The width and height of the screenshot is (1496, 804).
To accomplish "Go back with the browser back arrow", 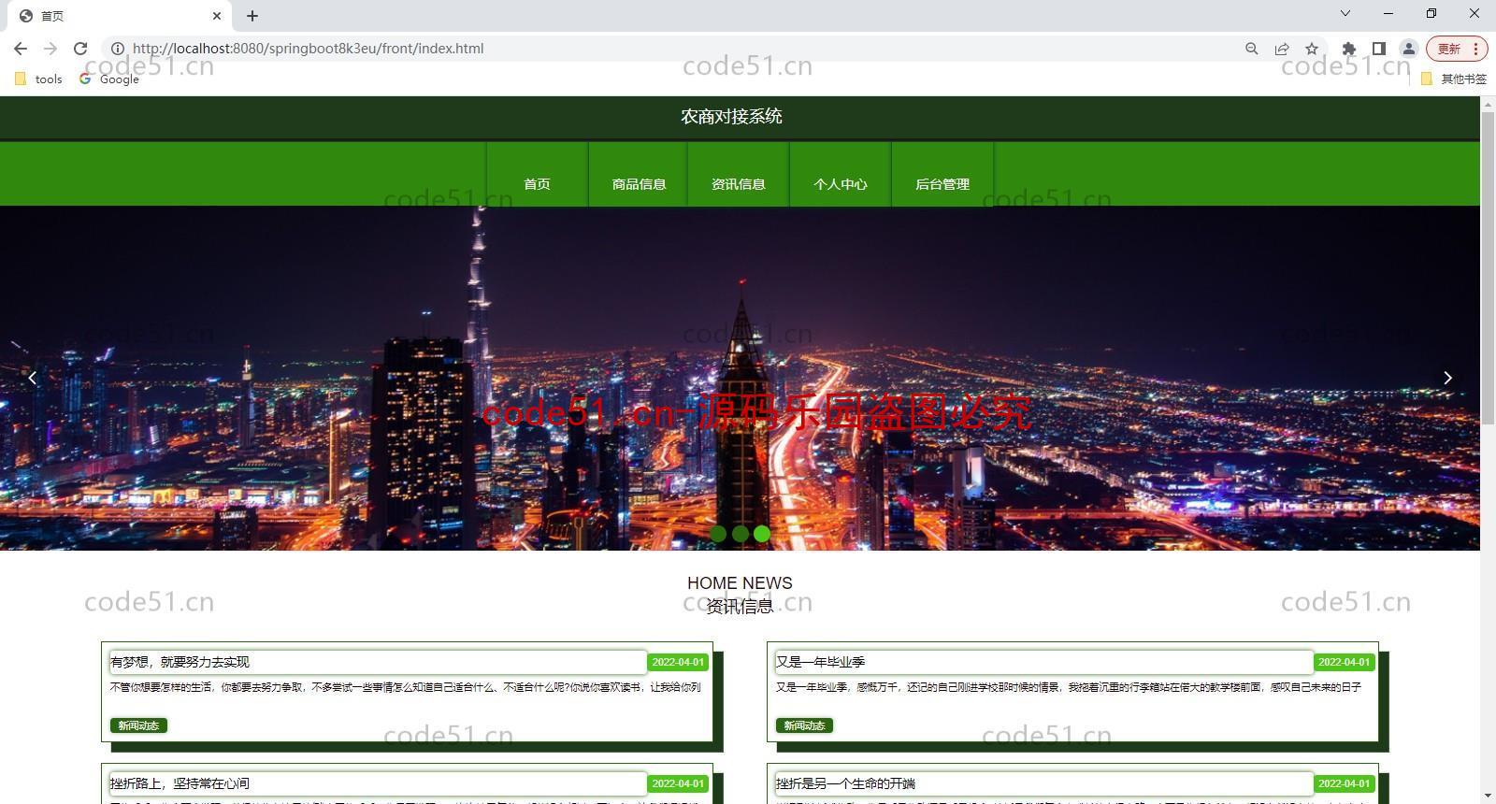I will 21,49.
